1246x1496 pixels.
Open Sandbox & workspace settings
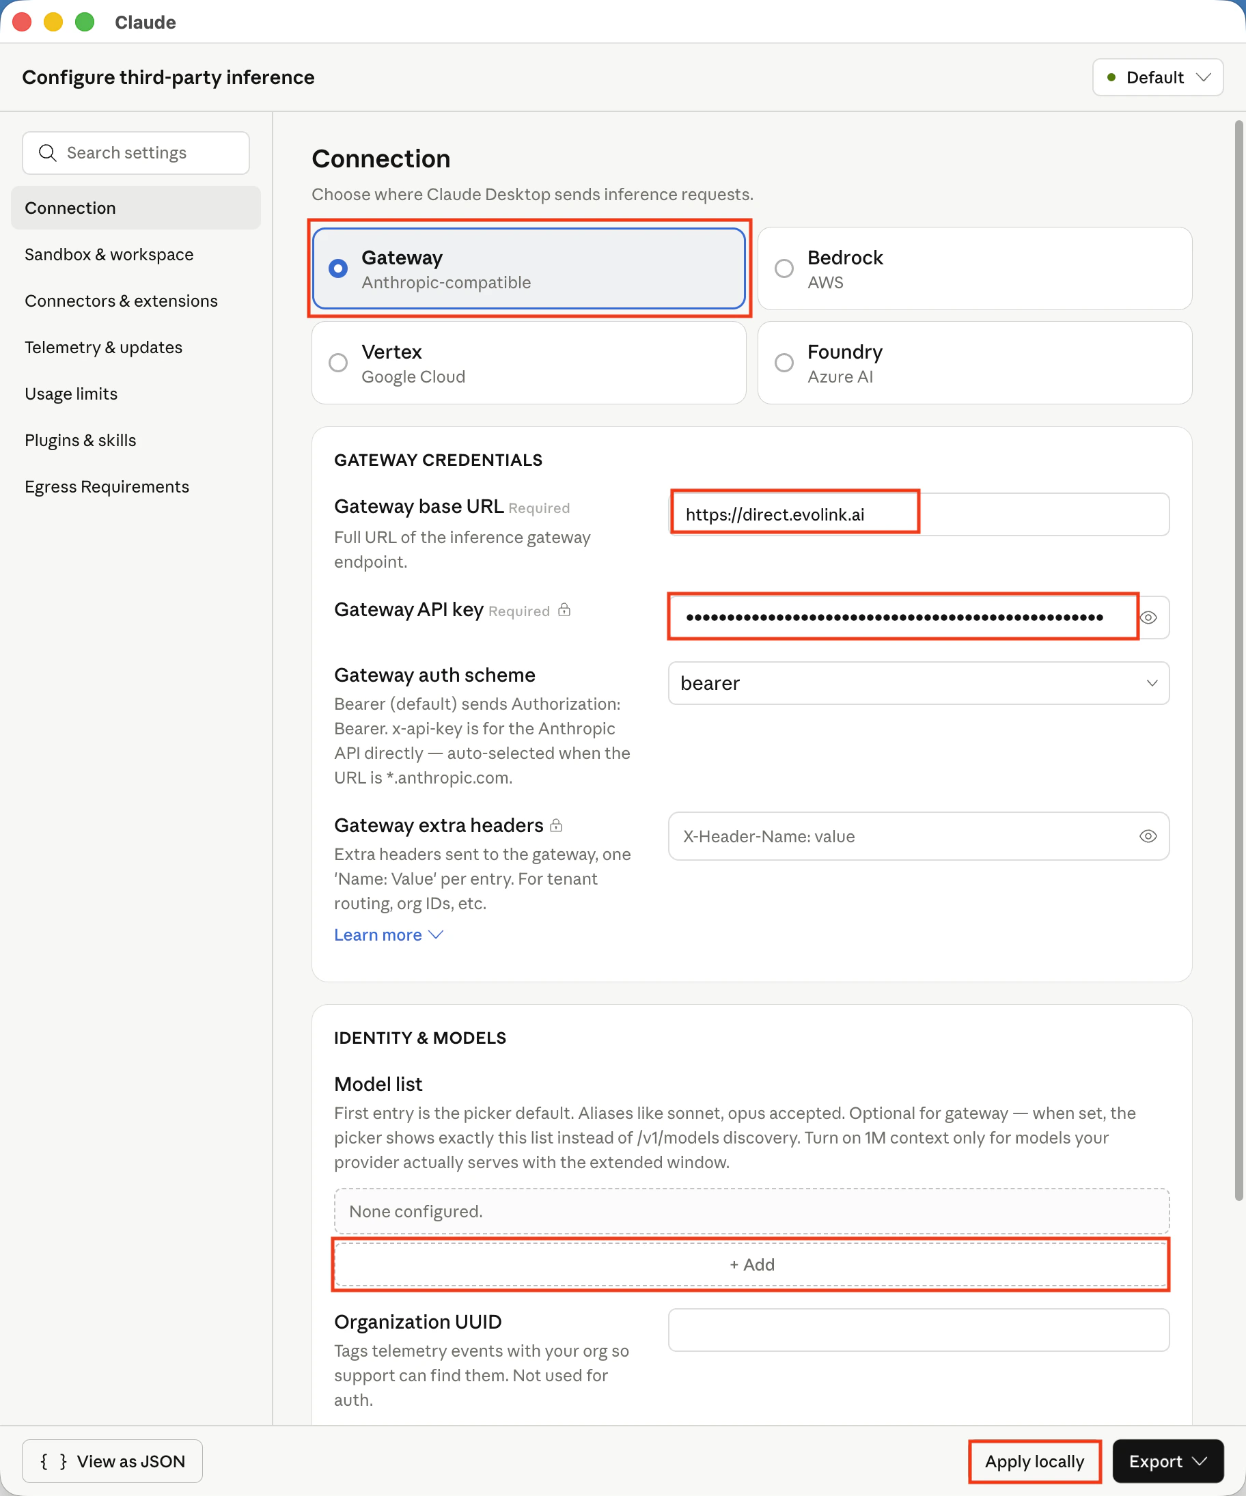coord(135,254)
